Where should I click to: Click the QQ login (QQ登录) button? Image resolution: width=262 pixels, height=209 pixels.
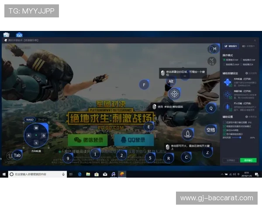(134, 140)
